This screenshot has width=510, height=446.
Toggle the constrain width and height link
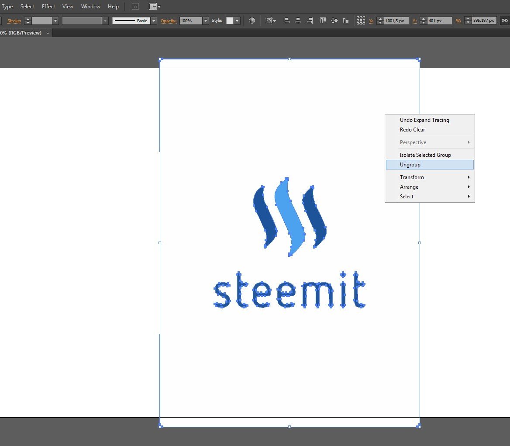click(504, 20)
